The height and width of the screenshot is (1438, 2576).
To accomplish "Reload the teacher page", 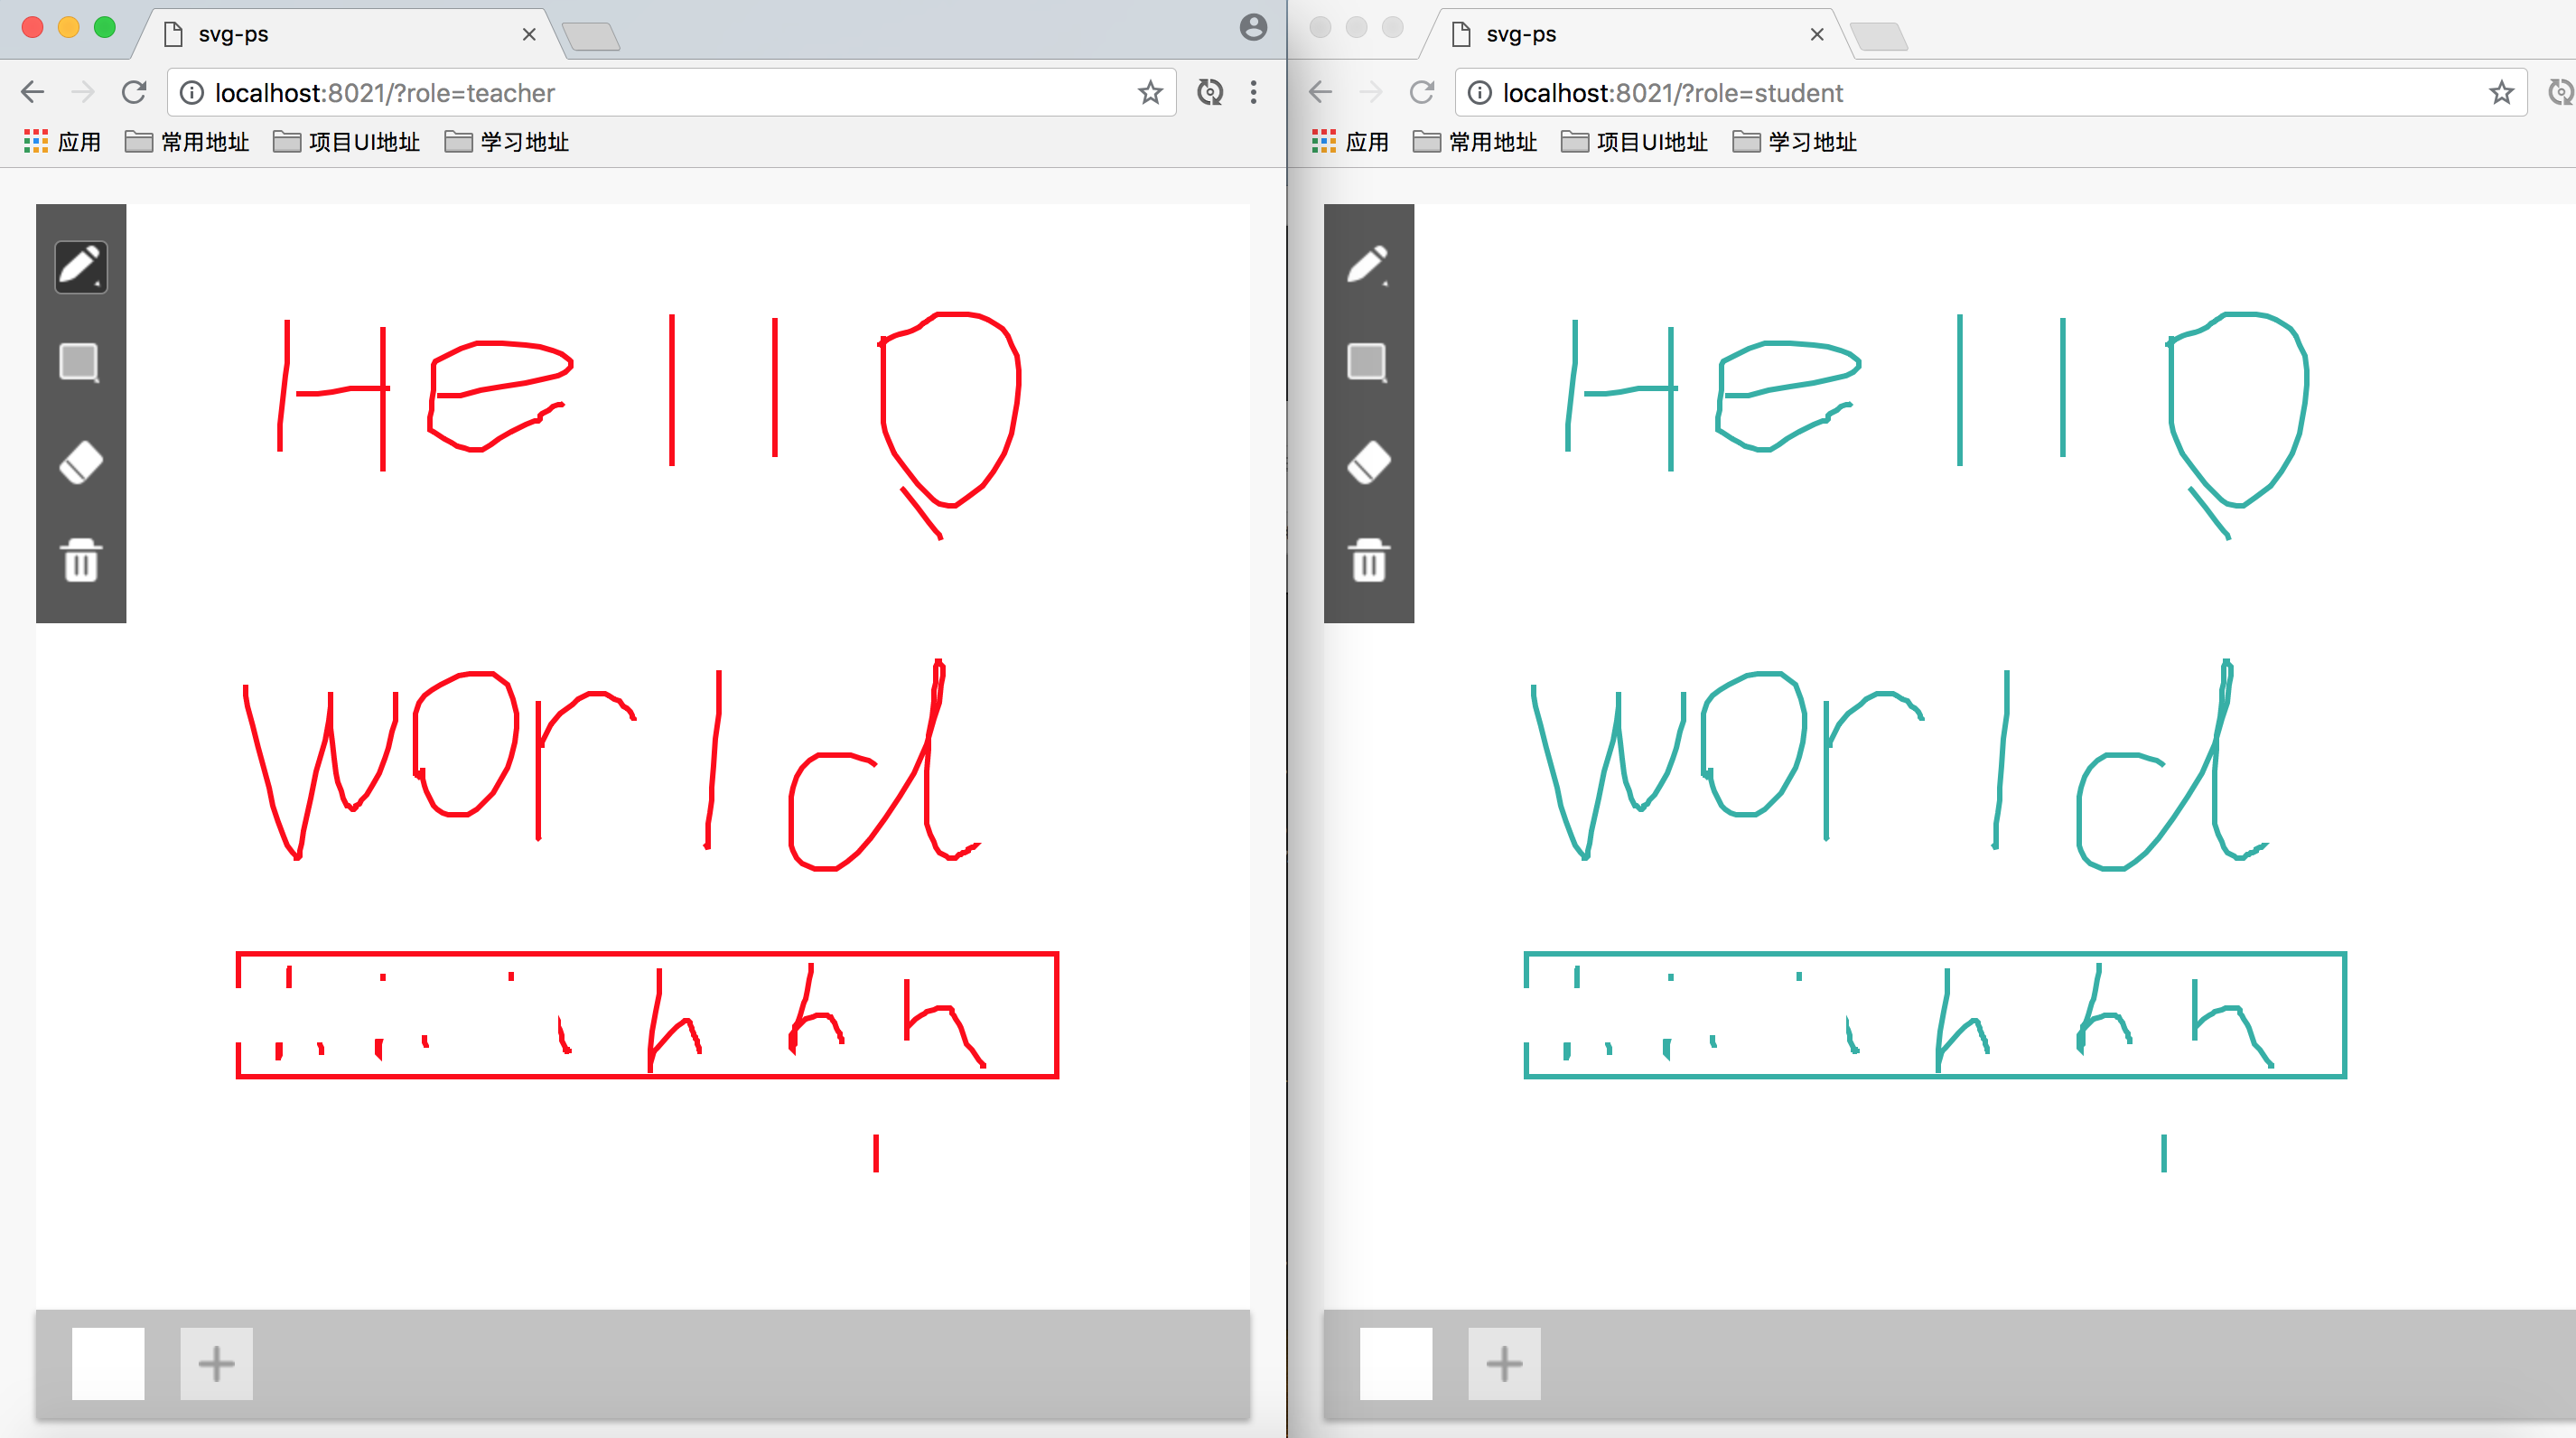I will (134, 93).
